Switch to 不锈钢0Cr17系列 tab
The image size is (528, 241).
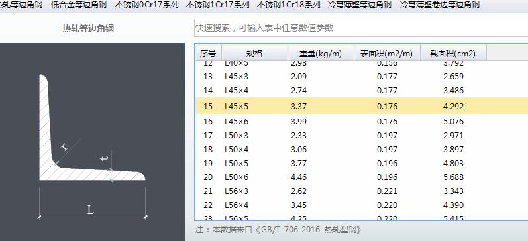[x=146, y=5]
